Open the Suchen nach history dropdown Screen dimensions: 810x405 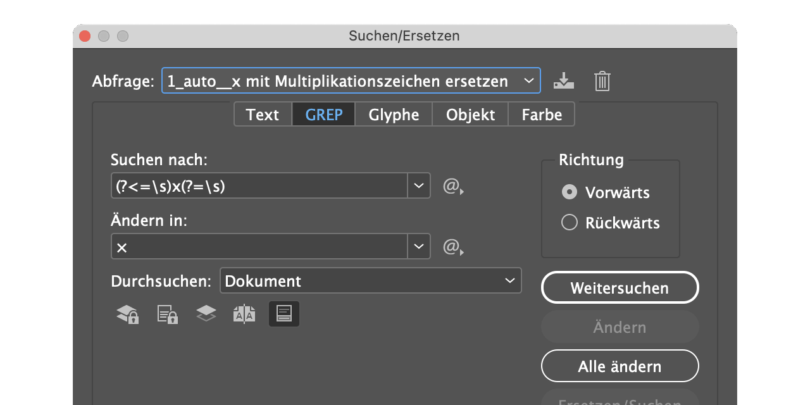tap(419, 185)
